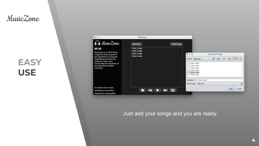Switch language using the Greek flag
The width and height of the screenshot is (259, 146).
coord(96,49)
